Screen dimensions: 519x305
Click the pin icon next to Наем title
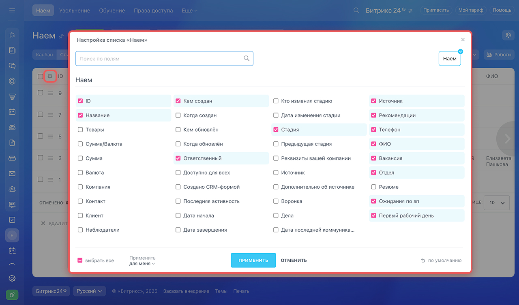click(61, 36)
